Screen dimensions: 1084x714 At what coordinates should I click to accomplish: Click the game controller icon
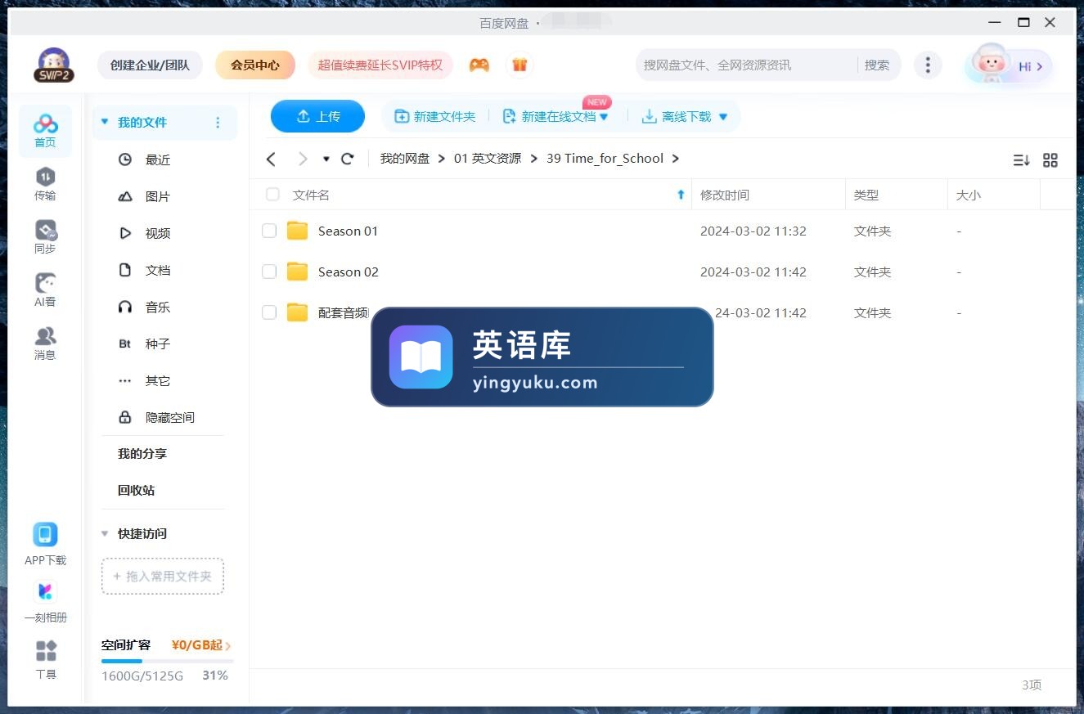point(479,65)
